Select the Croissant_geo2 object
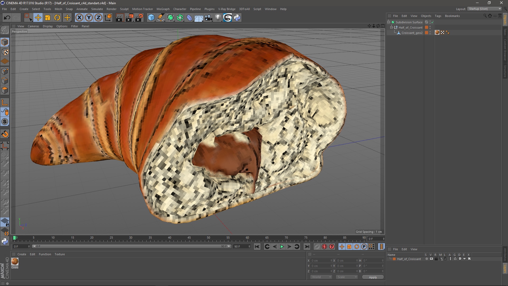Screen dimensions: 508x286 (x=412, y=33)
